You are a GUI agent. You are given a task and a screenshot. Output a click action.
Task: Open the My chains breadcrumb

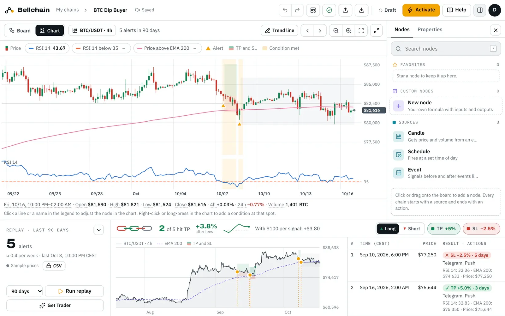point(68,10)
